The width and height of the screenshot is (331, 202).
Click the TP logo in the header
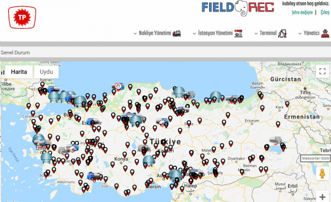pos(22,17)
